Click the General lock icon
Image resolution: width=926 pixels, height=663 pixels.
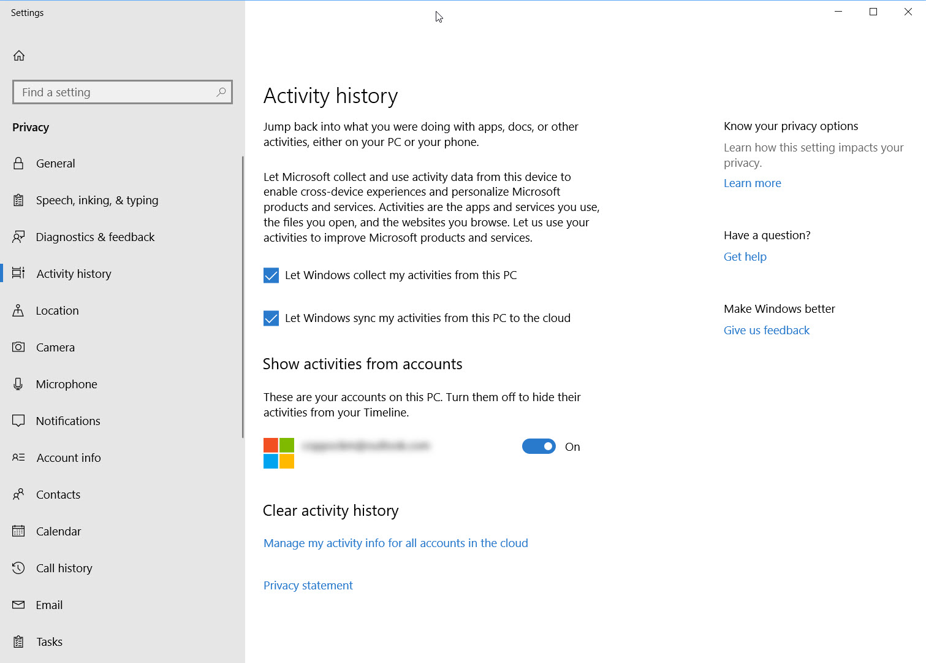[x=18, y=163]
